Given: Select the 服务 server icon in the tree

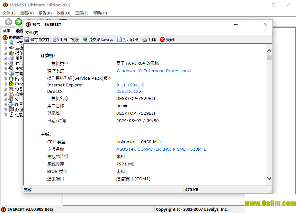Looking at the screenshot, I should pos(11,58).
